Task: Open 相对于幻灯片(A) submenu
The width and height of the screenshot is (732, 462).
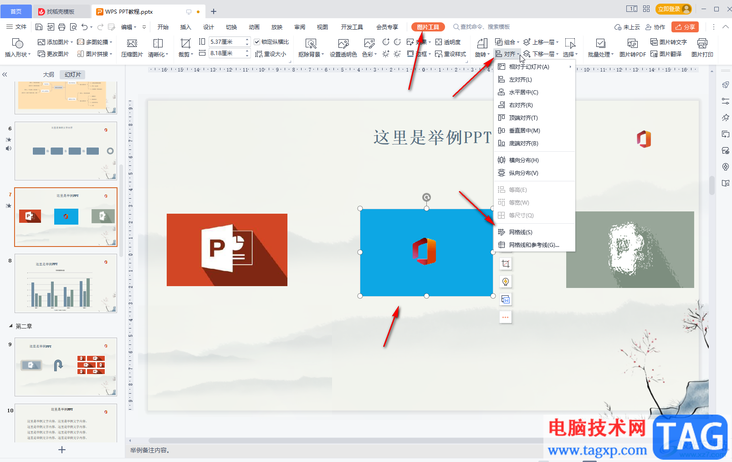Action: coord(535,67)
